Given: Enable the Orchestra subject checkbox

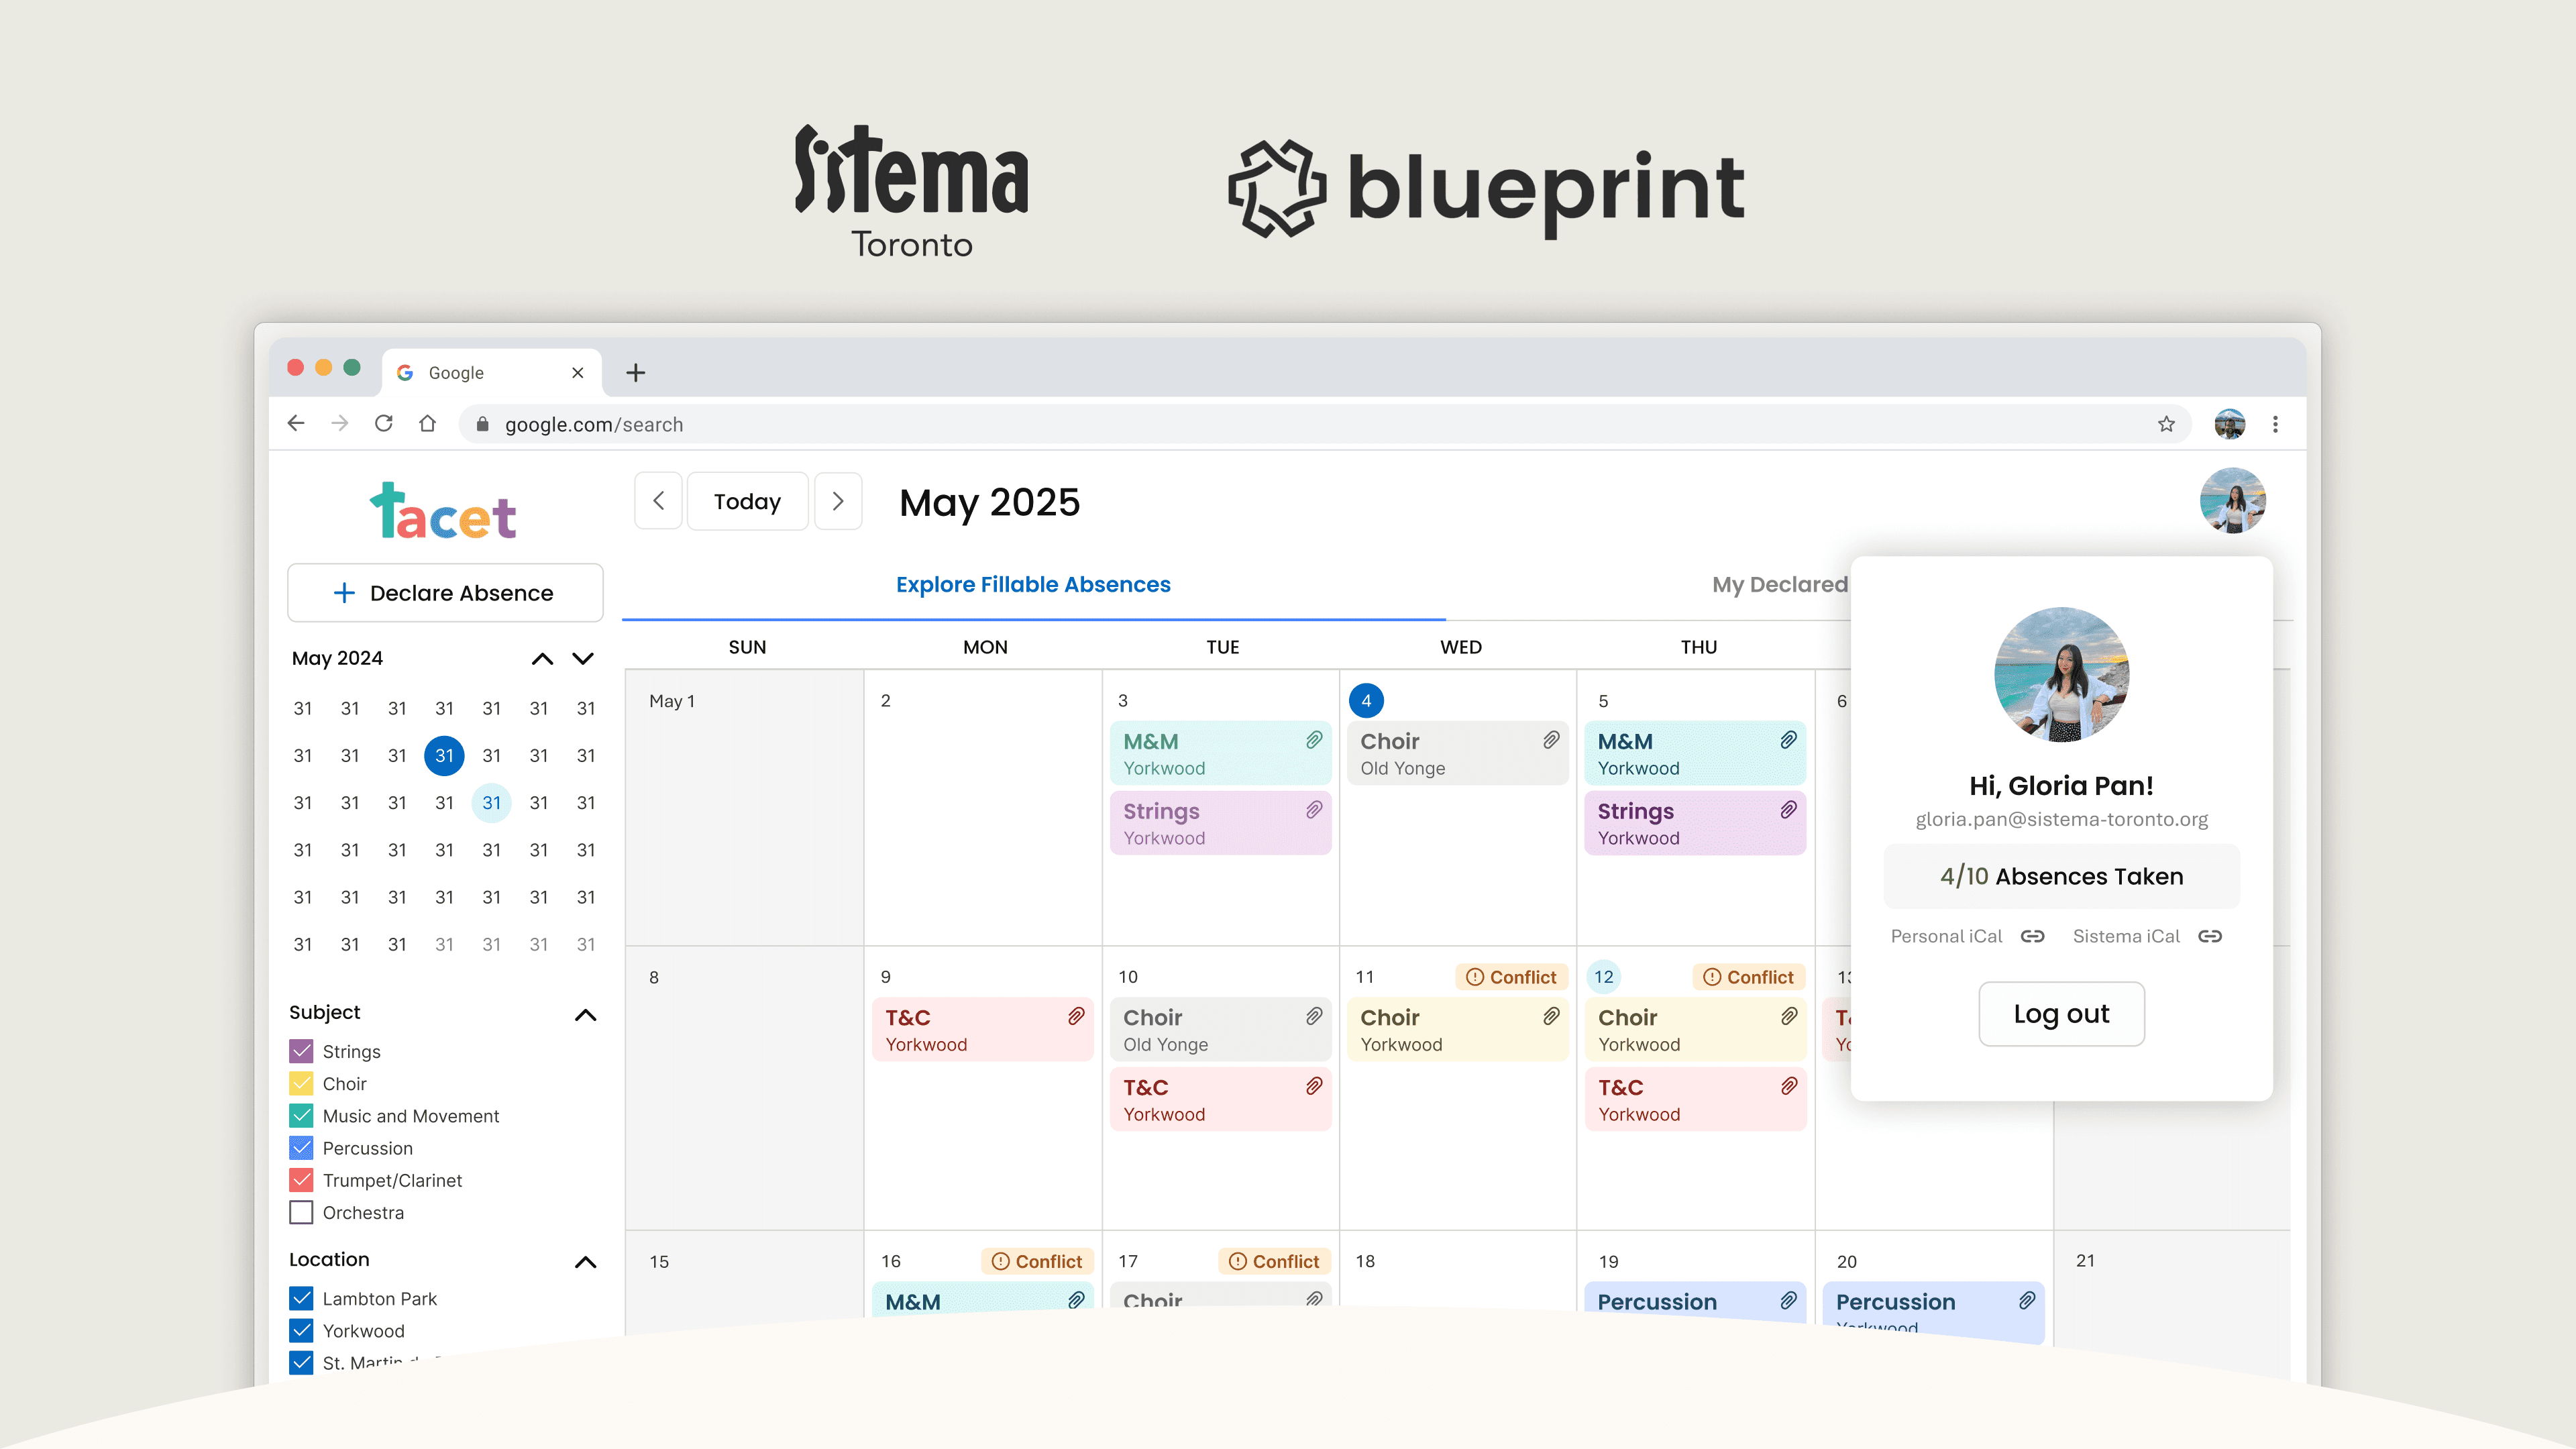Looking at the screenshot, I should point(301,1212).
